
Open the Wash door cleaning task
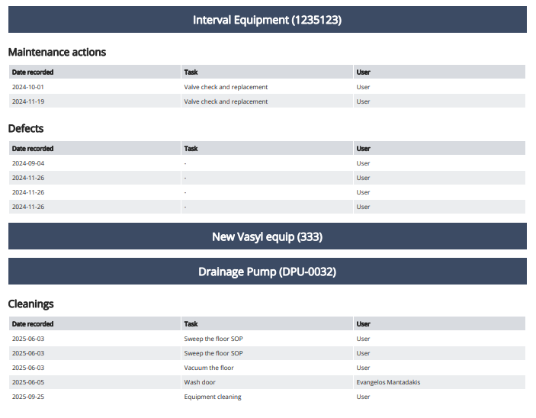click(x=199, y=382)
